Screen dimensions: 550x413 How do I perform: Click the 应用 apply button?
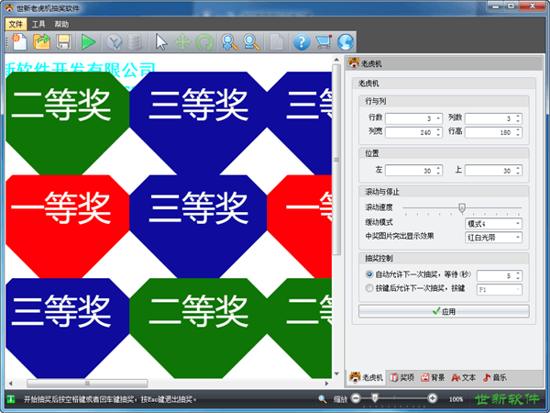(x=444, y=311)
